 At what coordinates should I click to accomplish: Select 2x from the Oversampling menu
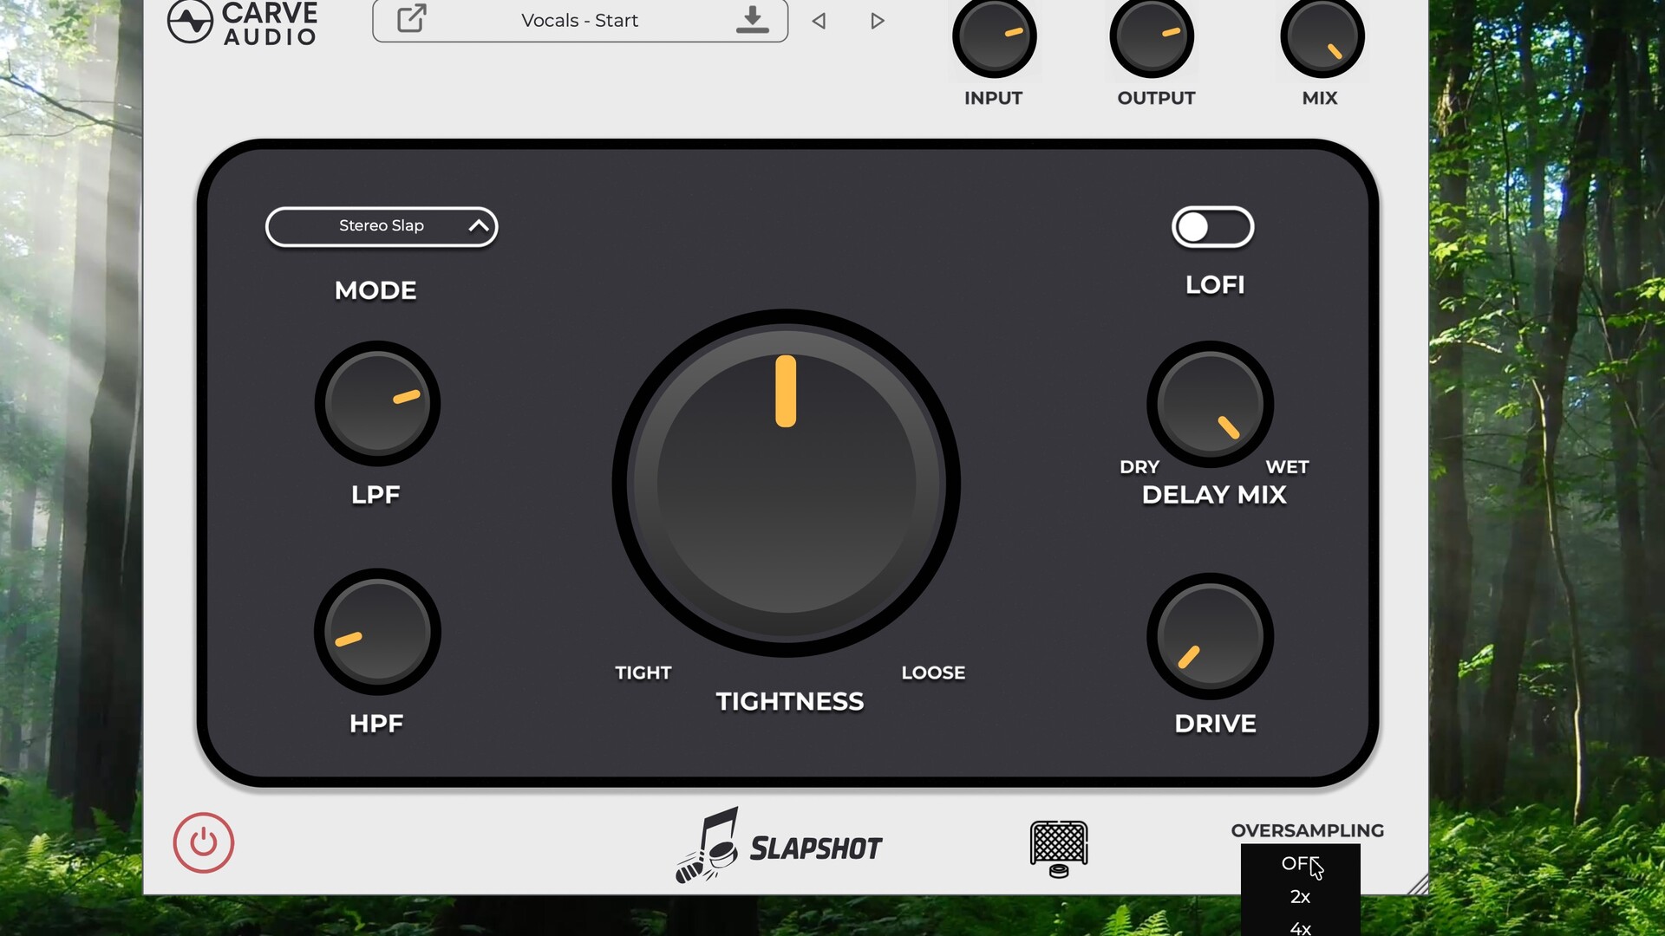pyautogui.click(x=1301, y=897)
